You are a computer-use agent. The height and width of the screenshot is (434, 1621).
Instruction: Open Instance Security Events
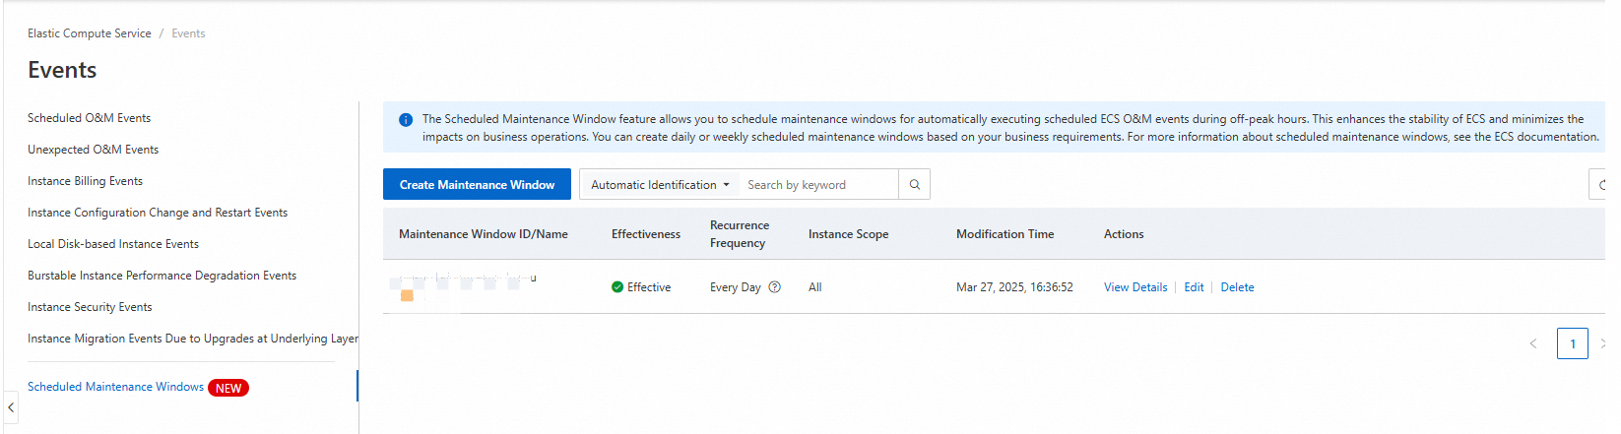[x=90, y=307]
